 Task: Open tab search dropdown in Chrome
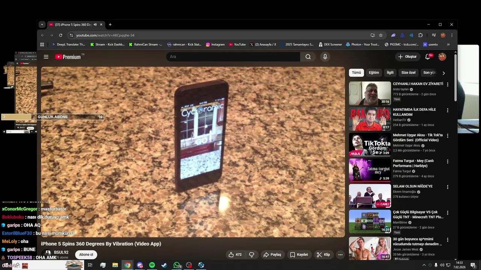pos(42,24)
